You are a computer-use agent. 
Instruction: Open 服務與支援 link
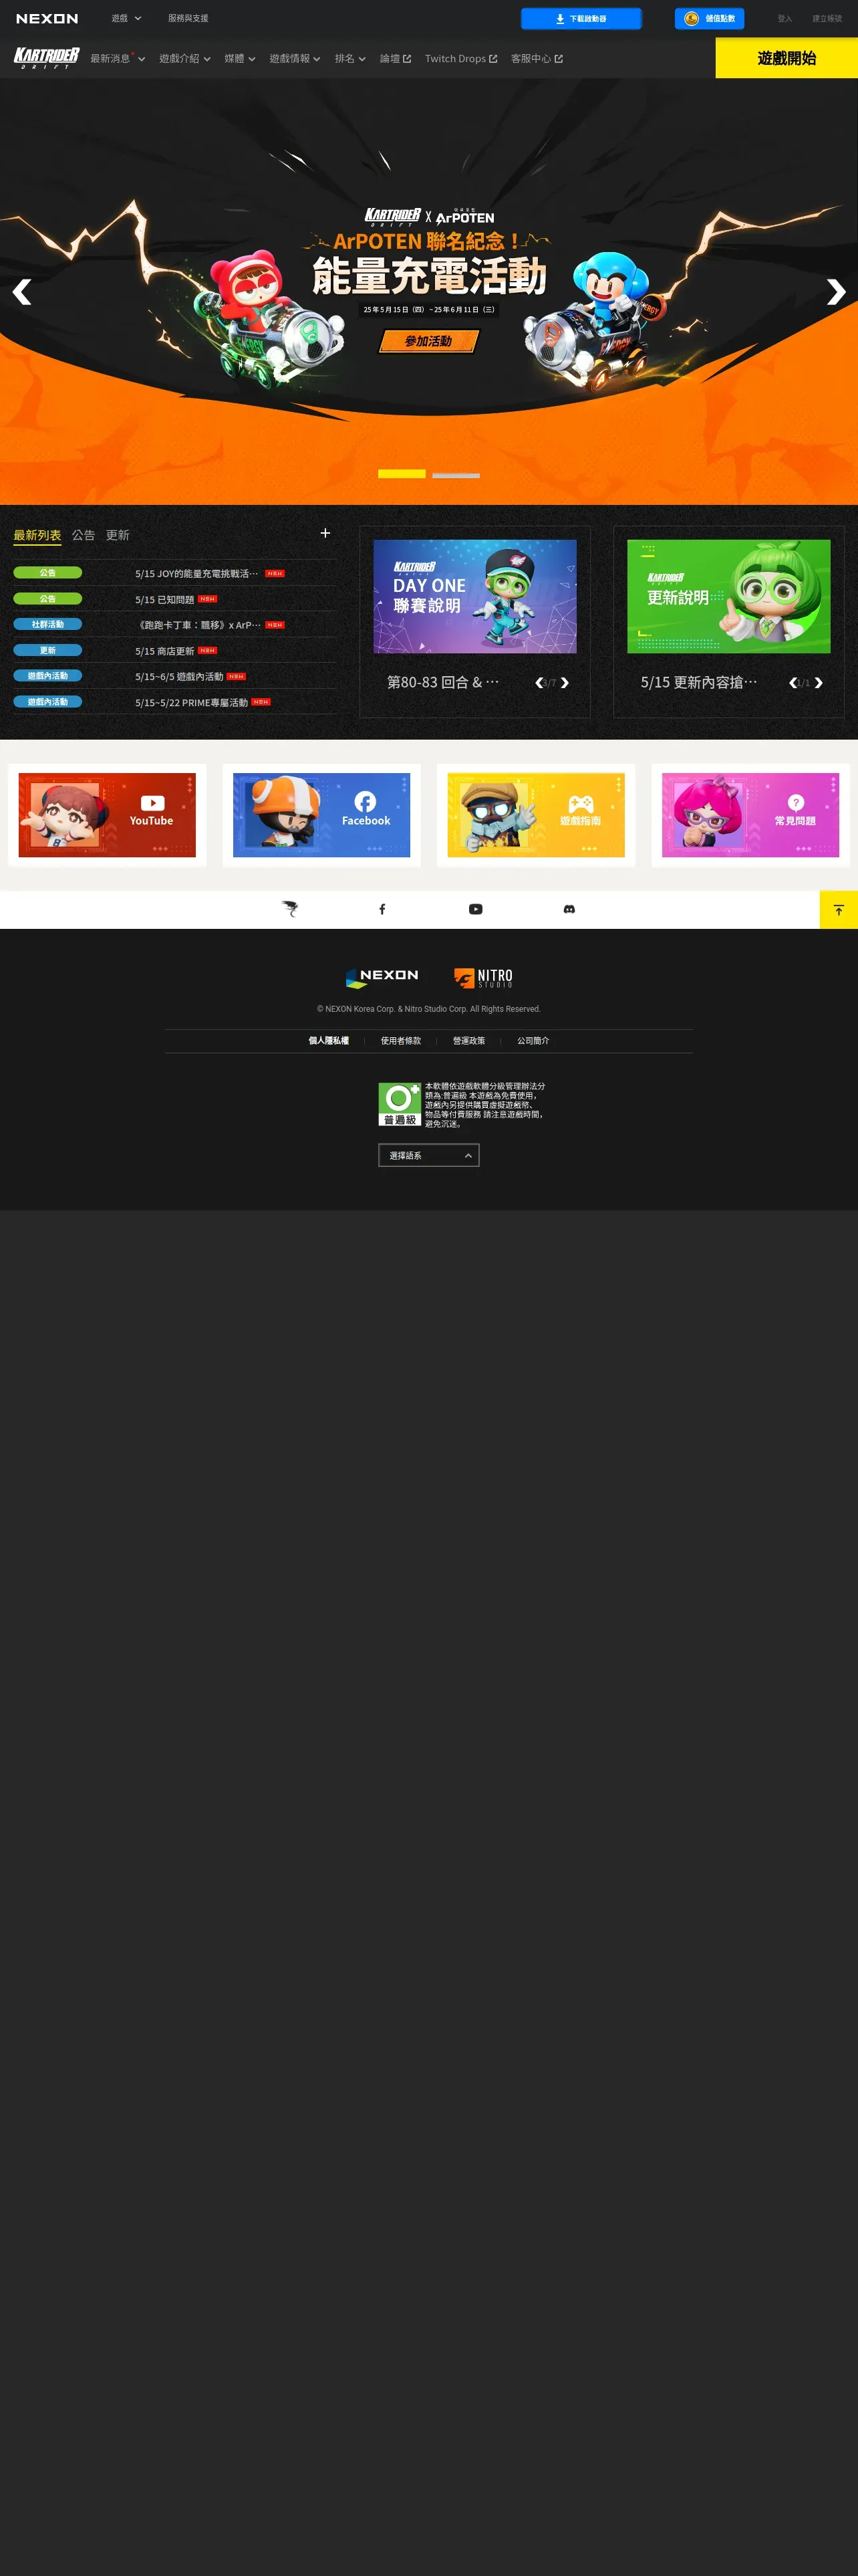click(188, 18)
